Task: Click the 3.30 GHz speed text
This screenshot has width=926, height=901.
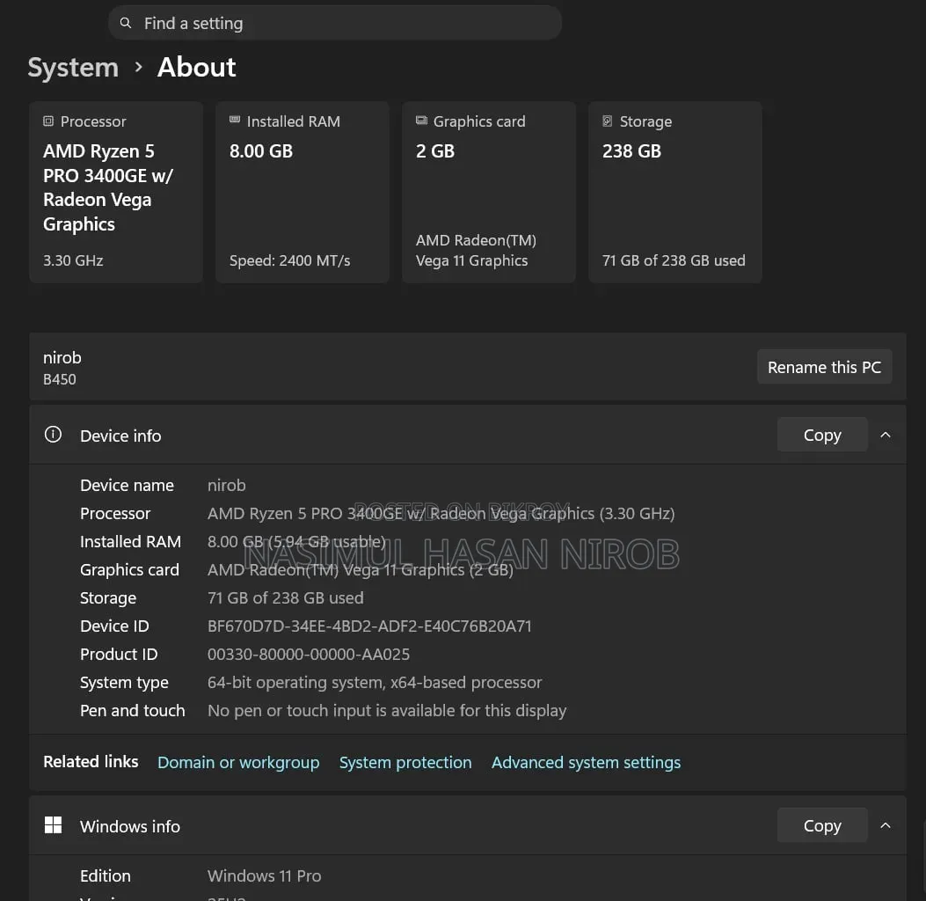Action: [73, 260]
